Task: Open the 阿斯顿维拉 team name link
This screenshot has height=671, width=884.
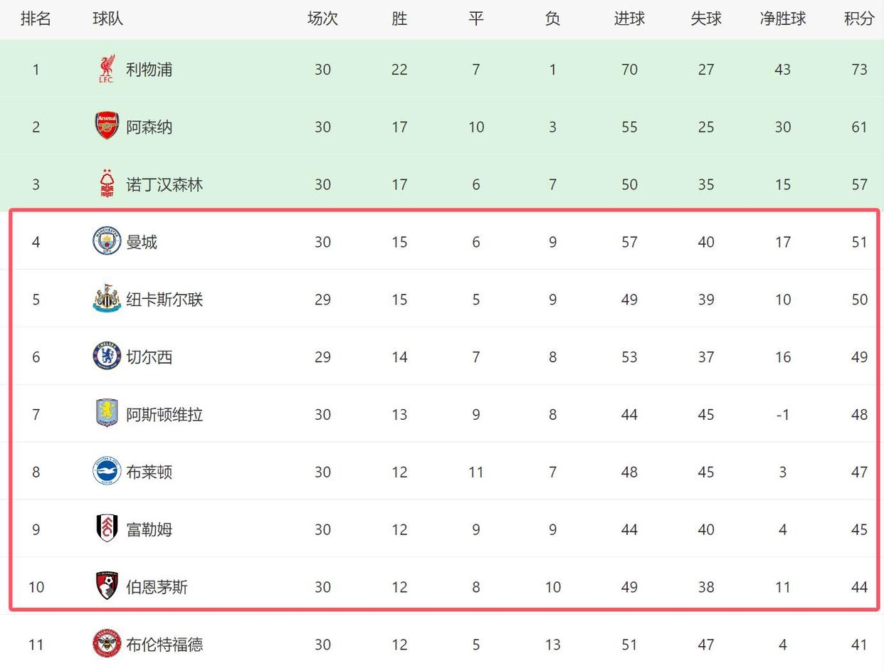Action: tap(164, 415)
